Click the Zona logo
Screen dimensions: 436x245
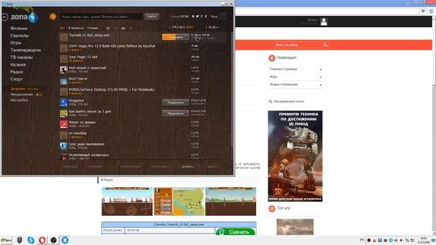pos(24,17)
